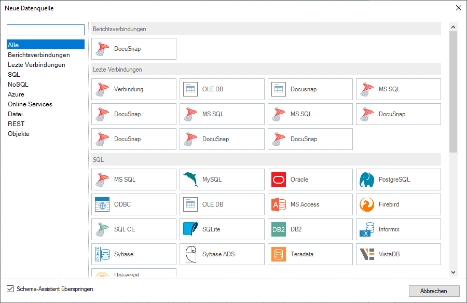Choose the Informix database icon
Screen dimensions: 467x303
(x=367, y=229)
